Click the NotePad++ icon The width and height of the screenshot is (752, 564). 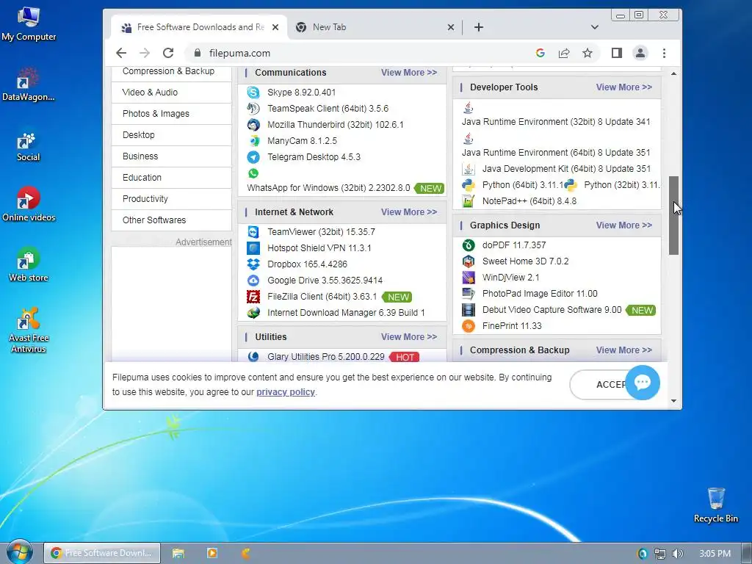click(x=468, y=201)
